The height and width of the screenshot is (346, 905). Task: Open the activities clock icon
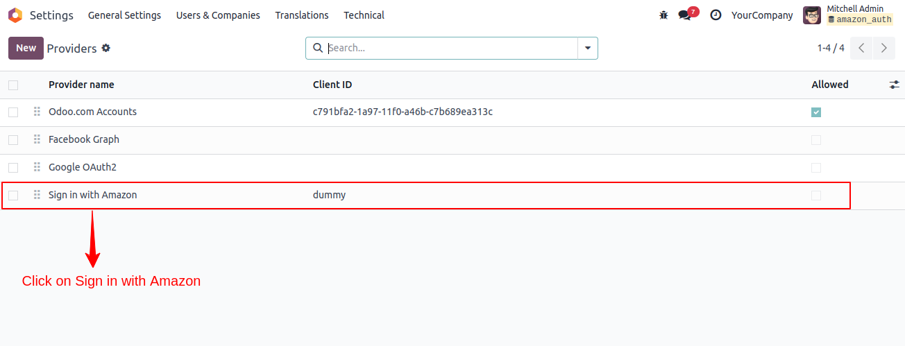click(716, 15)
